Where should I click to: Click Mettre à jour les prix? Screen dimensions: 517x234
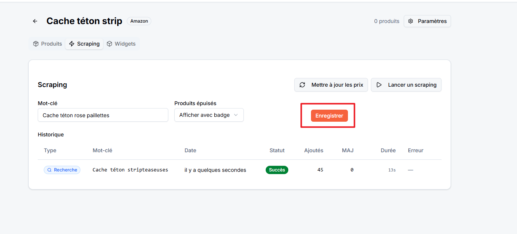point(331,85)
